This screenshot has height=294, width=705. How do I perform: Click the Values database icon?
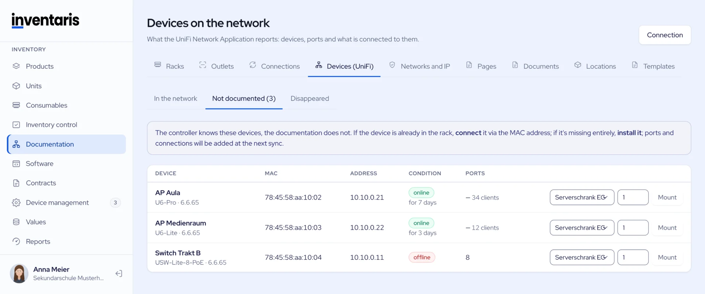point(16,222)
